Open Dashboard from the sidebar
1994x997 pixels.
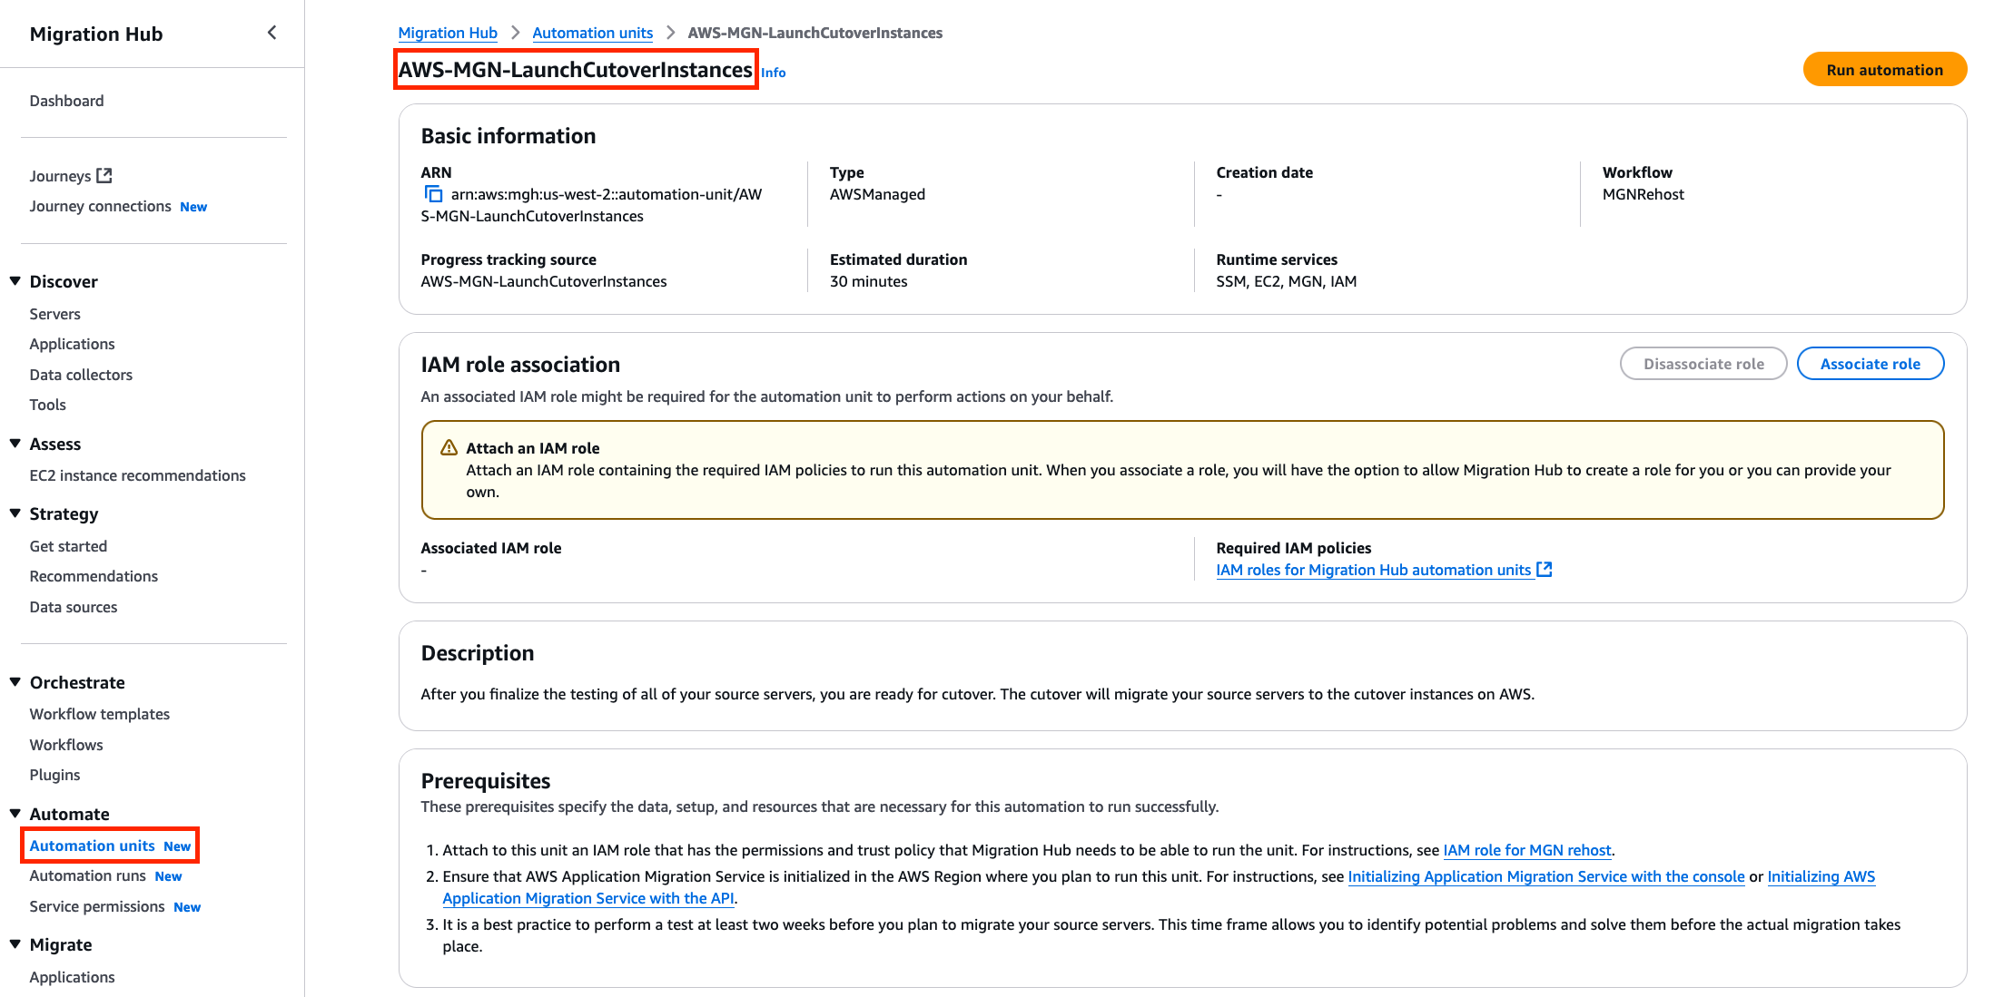coord(66,100)
